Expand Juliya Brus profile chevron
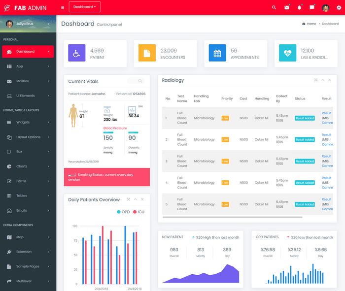Image resolution: width=345 pixels, height=291 pixels. (48, 24)
